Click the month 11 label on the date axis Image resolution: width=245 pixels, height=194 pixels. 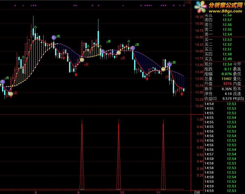coord(159,192)
